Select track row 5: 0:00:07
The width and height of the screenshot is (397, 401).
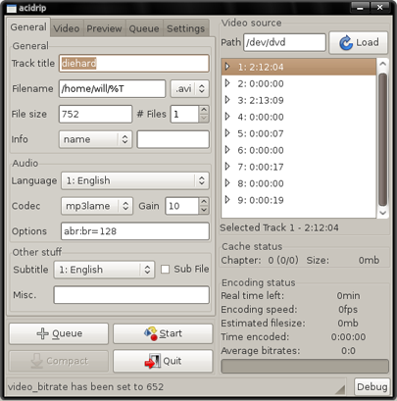tap(299, 133)
